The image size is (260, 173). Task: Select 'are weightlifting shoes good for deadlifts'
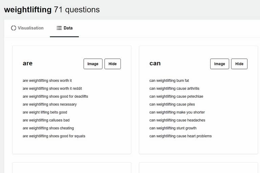pyautogui.click(x=56, y=97)
